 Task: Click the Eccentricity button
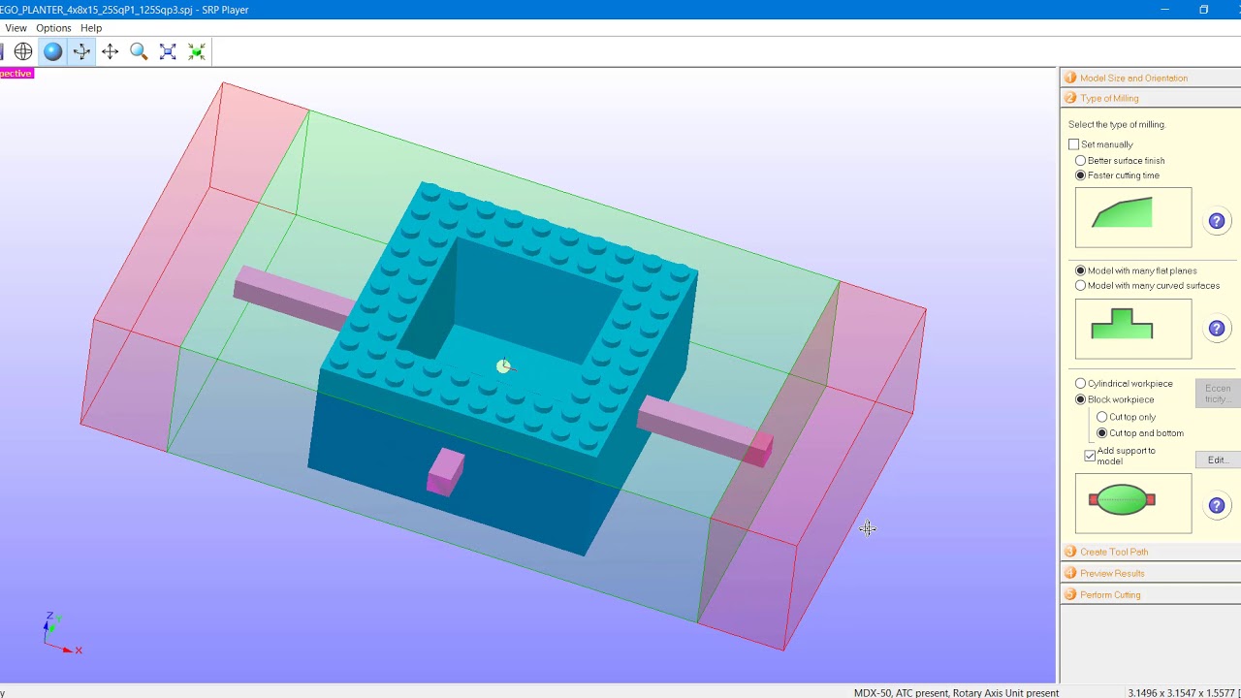pyautogui.click(x=1217, y=394)
